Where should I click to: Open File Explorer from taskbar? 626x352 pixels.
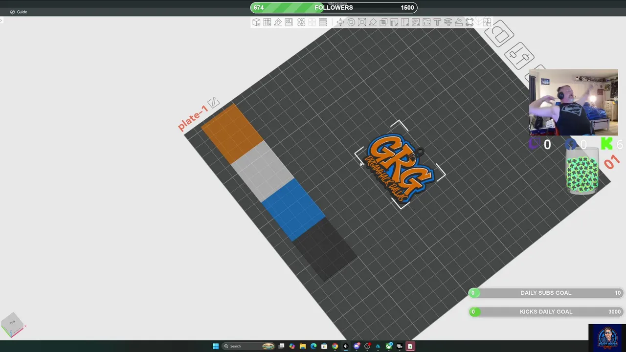[303, 346]
